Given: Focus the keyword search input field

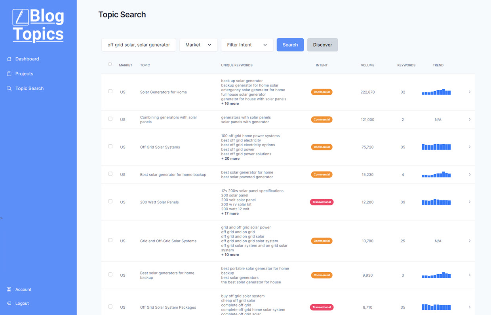Looking at the screenshot, I should point(139,45).
